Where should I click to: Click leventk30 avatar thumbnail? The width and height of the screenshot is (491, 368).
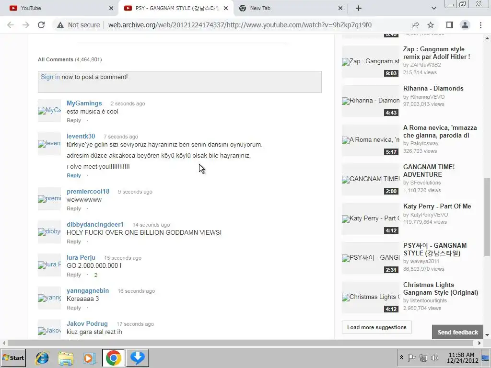[x=49, y=144]
